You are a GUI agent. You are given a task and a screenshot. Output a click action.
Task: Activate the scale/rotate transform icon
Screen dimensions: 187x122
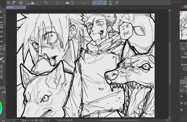(72, 3)
